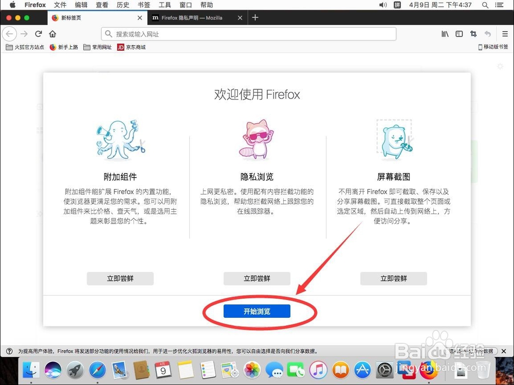Screen dimensions: 514x385
Task: Open Calendar from the dock
Action: tap(163, 370)
